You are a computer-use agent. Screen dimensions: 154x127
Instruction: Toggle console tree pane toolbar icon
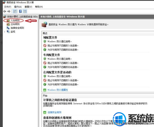point(15,11)
